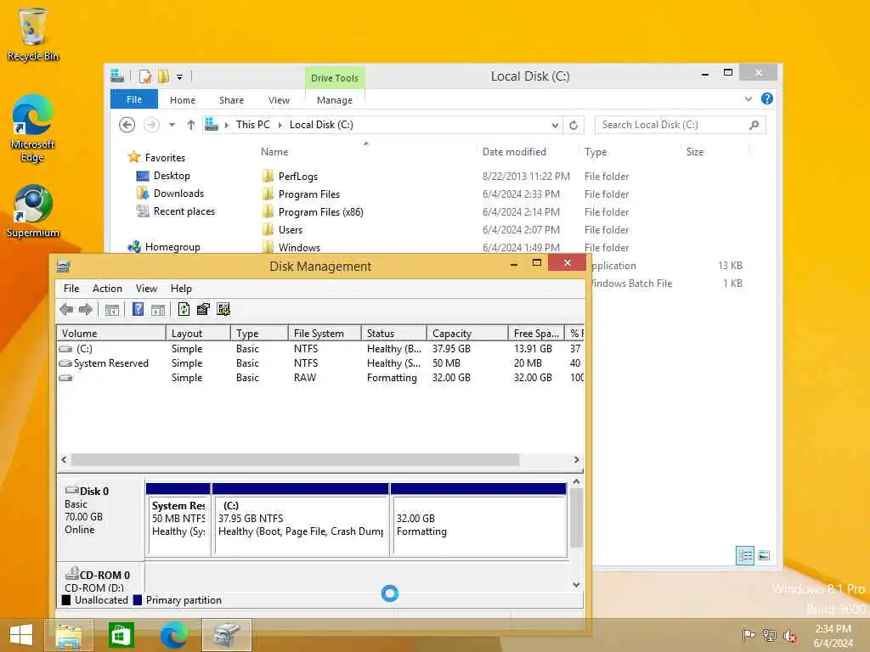Open the Manage tab under Drive Tools
The height and width of the screenshot is (652, 870).
pyautogui.click(x=335, y=100)
